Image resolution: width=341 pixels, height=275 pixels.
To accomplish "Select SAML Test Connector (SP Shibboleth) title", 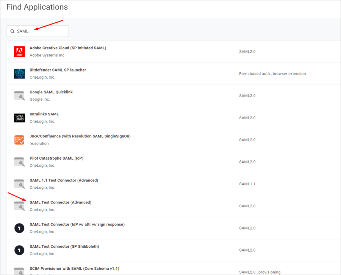I will click(x=64, y=246).
